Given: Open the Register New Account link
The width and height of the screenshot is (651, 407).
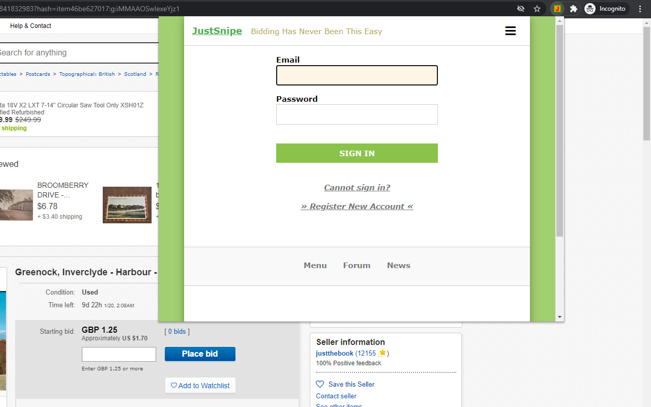Looking at the screenshot, I should (x=357, y=207).
